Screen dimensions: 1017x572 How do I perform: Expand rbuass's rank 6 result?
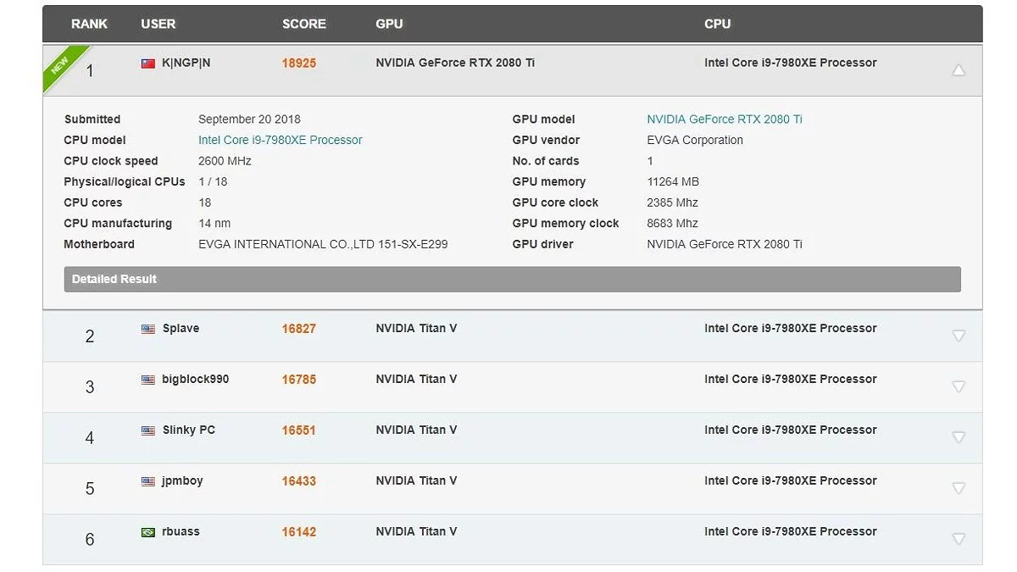click(959, 539)
